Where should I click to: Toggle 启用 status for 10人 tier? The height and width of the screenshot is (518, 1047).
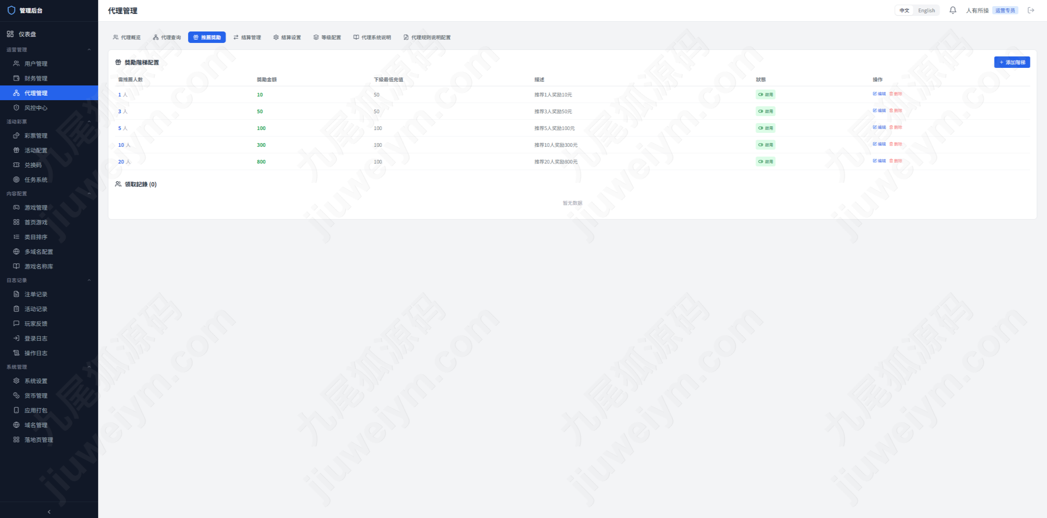[765, 145]
